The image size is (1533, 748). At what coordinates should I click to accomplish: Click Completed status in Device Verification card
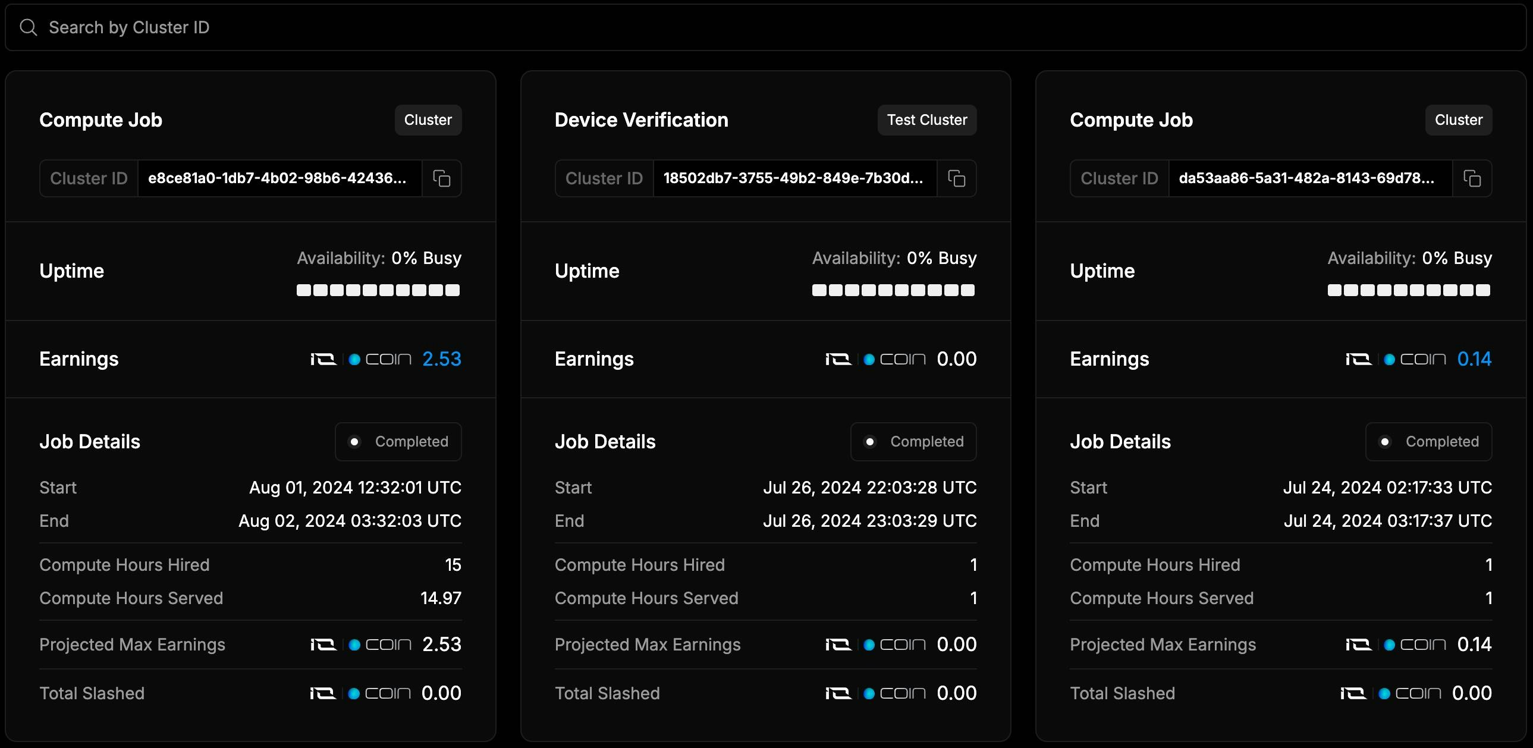coord(913,442)
